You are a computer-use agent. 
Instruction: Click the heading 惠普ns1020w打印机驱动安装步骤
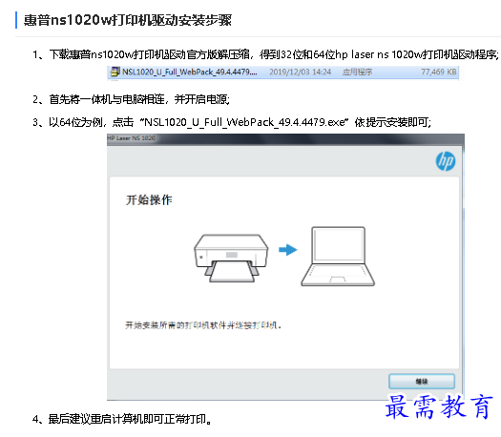128,20
